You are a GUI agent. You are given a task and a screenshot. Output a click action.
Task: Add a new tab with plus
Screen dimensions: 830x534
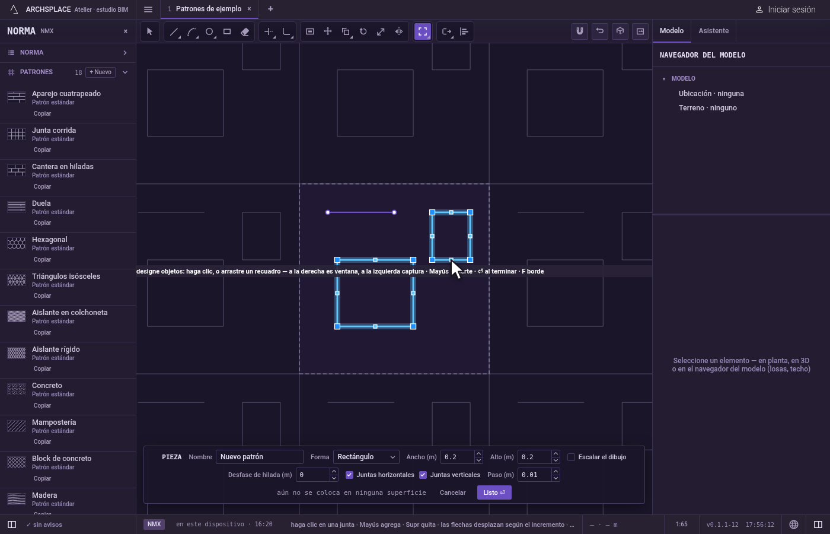[x=270, y=9]
